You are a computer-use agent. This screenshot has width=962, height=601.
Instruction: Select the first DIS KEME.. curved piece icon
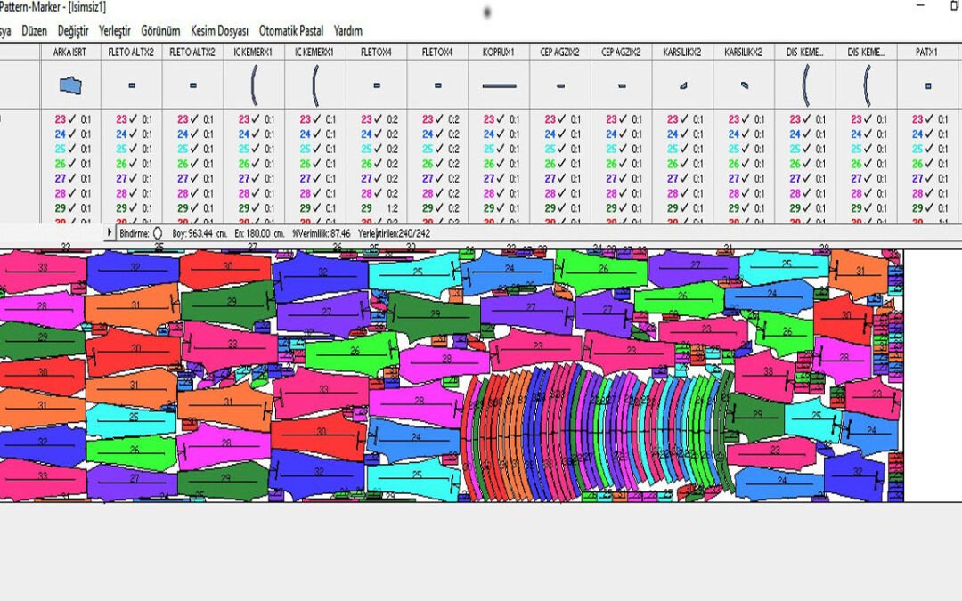coord(805,85)
